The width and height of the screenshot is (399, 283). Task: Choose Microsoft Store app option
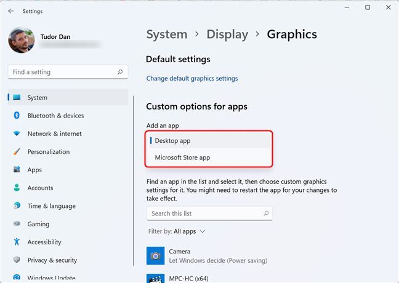pos(210,157)
